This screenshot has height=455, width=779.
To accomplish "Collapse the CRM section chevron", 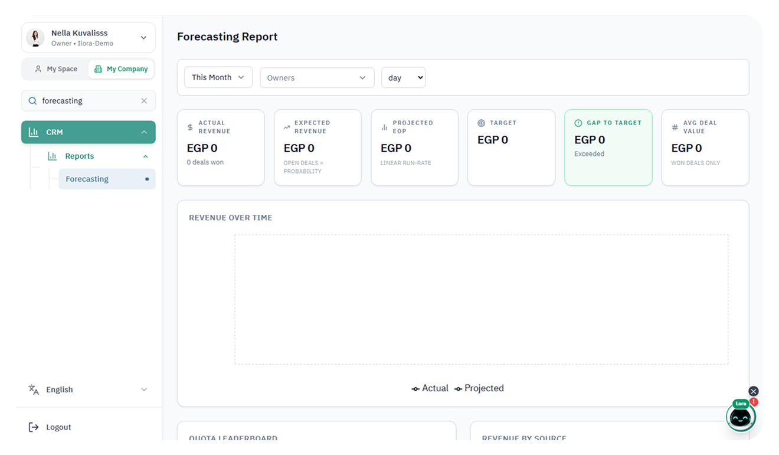I will coord(144,132).
